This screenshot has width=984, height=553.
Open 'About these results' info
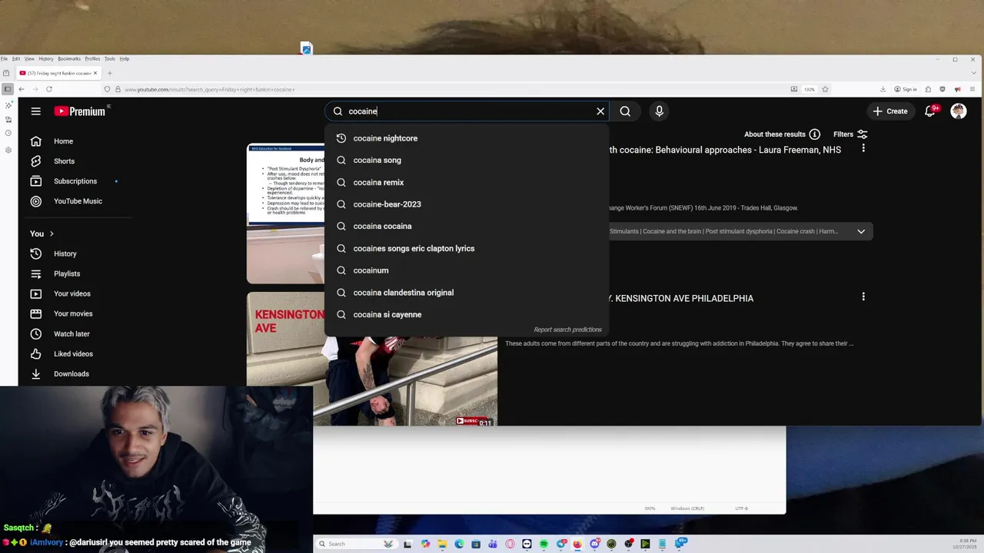pos(782,134)
